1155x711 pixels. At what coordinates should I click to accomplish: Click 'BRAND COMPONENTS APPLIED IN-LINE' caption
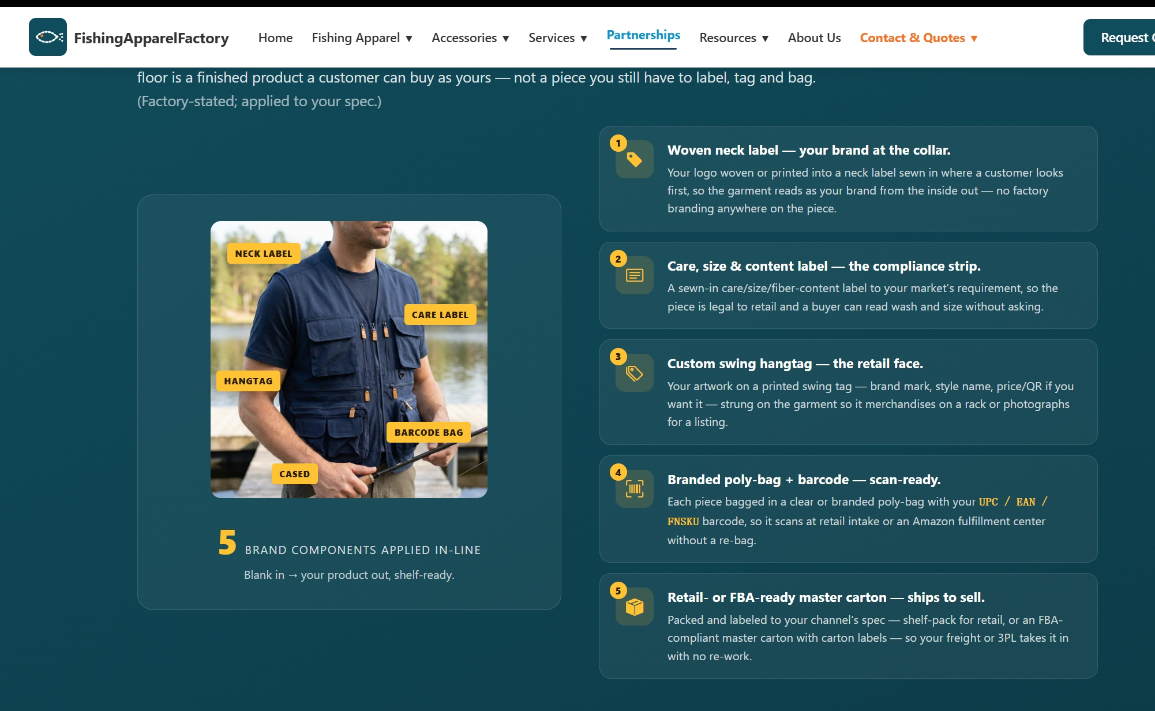pyautogui.click(x=363, y=550)
